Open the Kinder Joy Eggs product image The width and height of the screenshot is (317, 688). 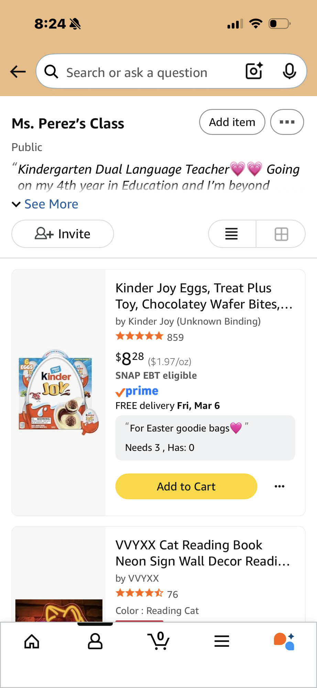tap(59, 392)
